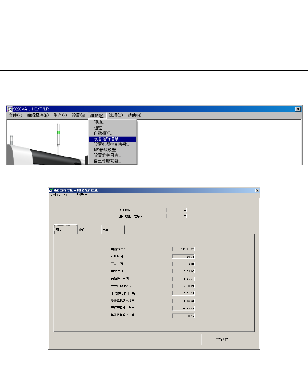Viewport: 308px width, 375px height.
Task: Click the 维护时间 label
Action: pos(117,271)
